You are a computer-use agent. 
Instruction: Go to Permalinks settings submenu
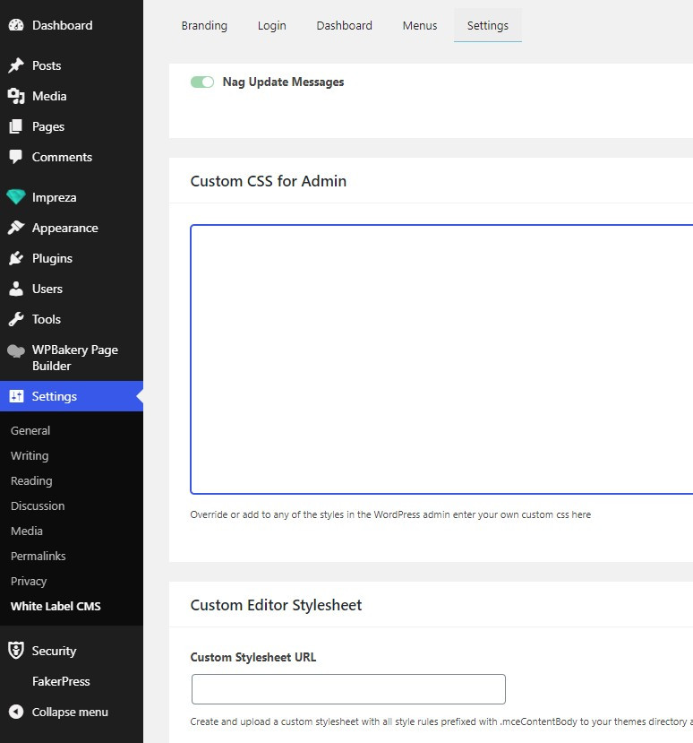click(x=38, y=557)
